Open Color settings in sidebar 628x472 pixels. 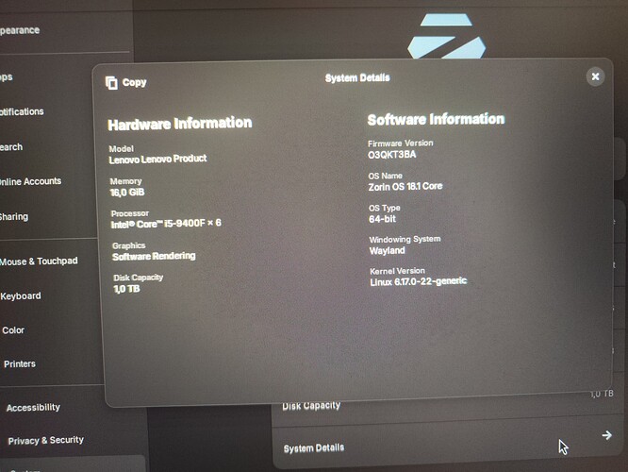(x=13, y=330)
